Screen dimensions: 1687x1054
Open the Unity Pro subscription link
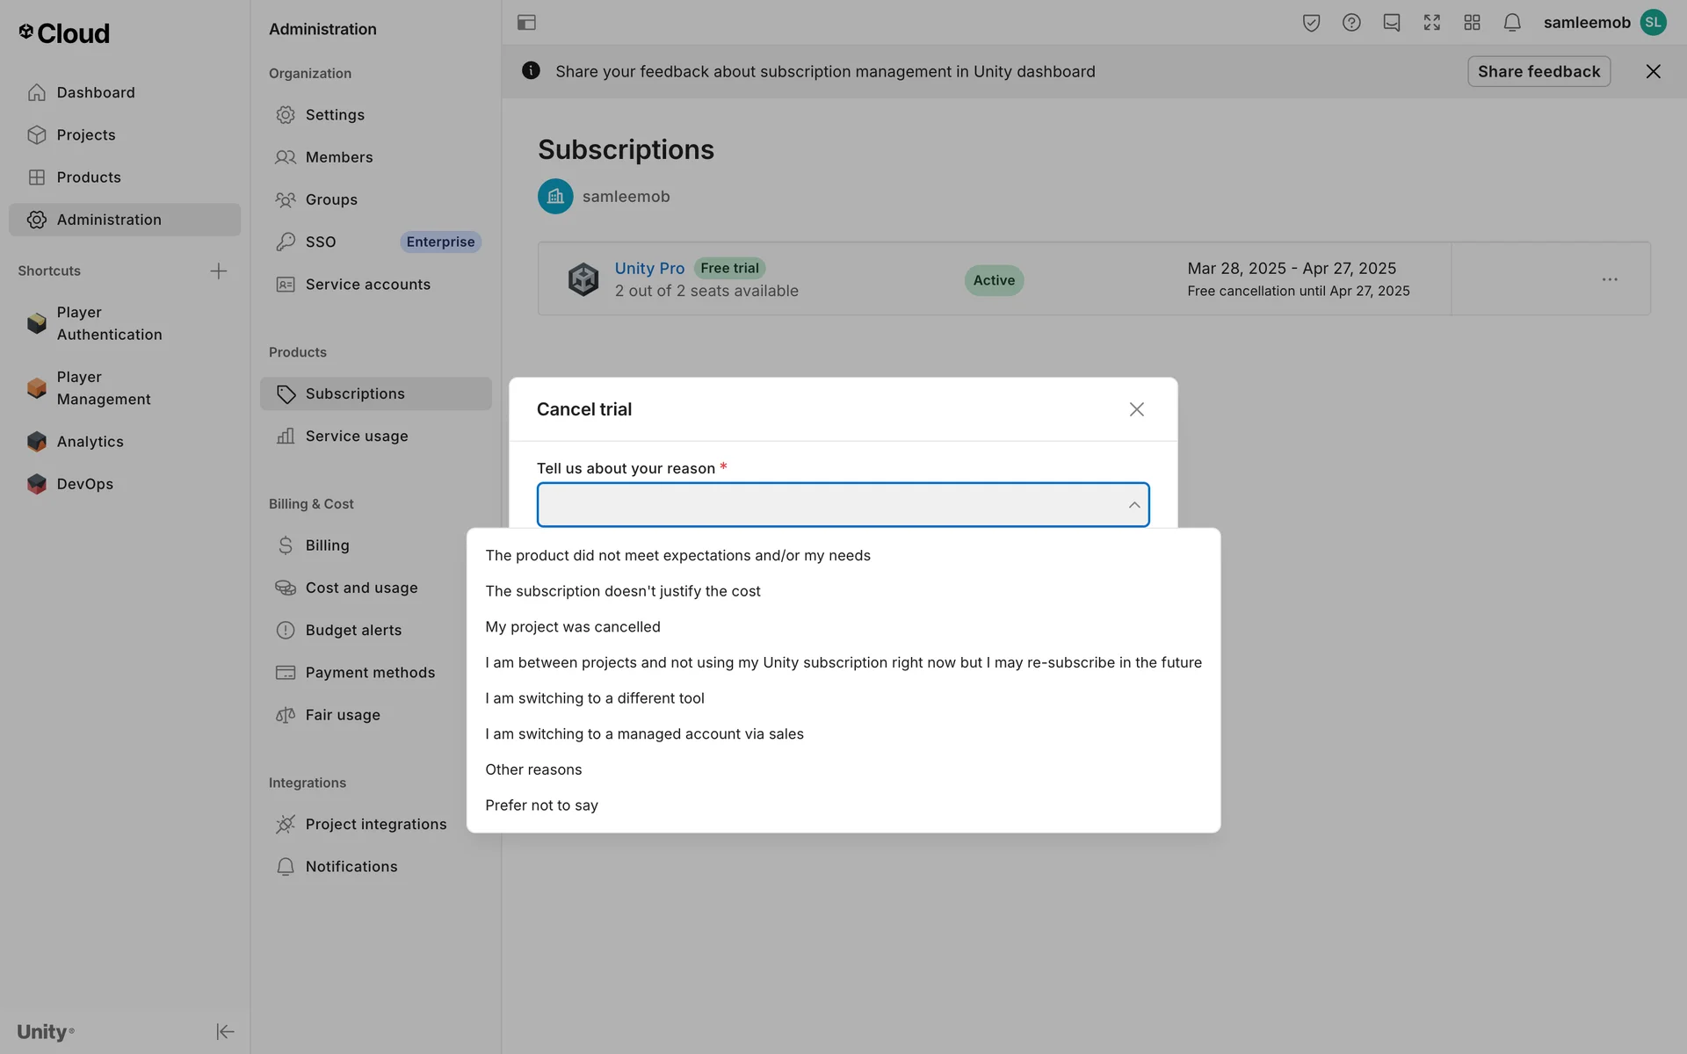[649, 268]
